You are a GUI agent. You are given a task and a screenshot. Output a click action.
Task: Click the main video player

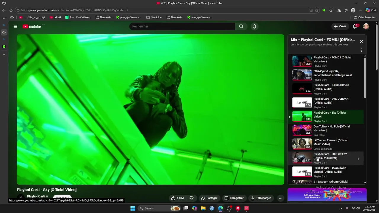click(x=150, y=109)
